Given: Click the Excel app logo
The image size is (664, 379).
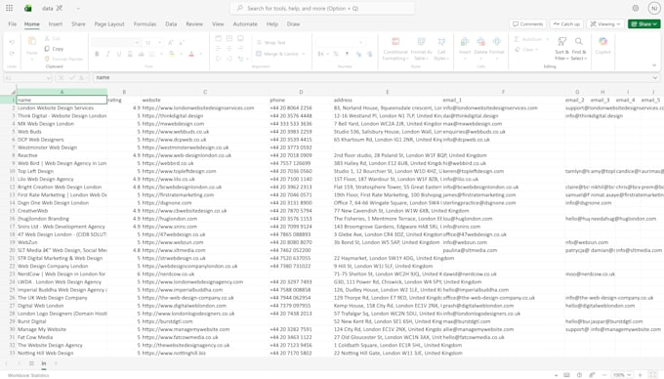Looking at the screenshot, I should coord(28,8).
